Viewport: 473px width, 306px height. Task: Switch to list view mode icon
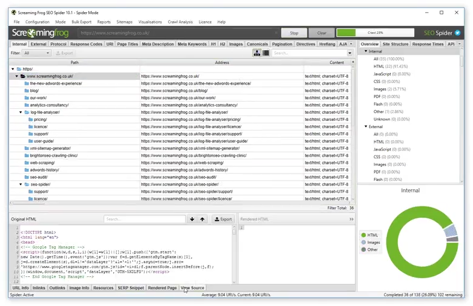266,53
